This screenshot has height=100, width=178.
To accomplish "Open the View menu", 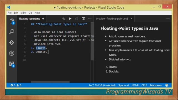I will (23, 13).
